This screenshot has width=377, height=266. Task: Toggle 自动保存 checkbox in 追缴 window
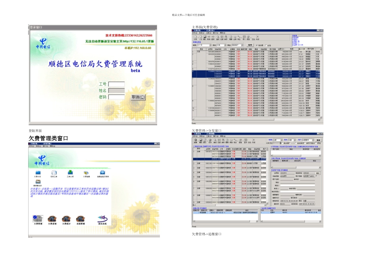pos(296,143)
